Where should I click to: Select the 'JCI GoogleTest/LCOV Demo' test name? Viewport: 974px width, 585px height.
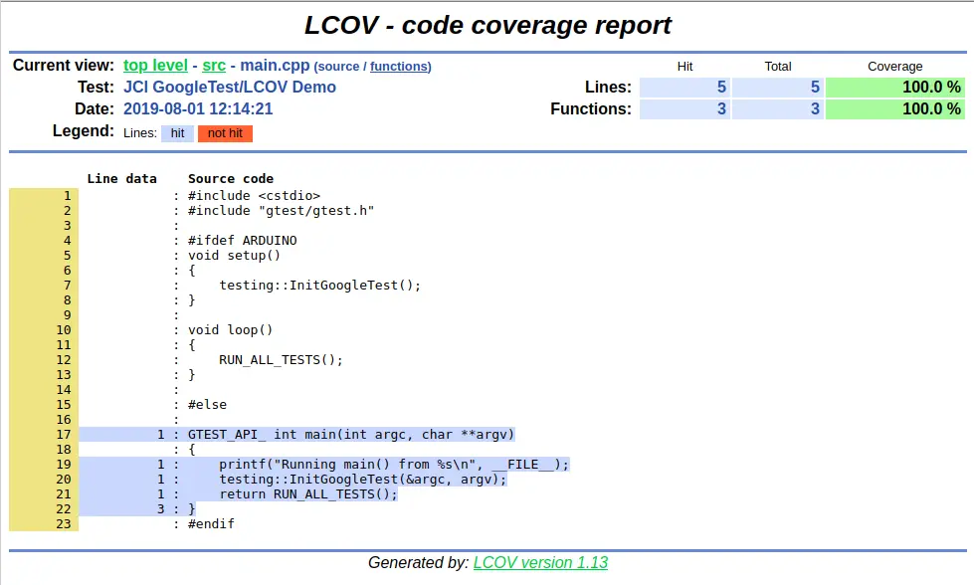pos(229,87)
